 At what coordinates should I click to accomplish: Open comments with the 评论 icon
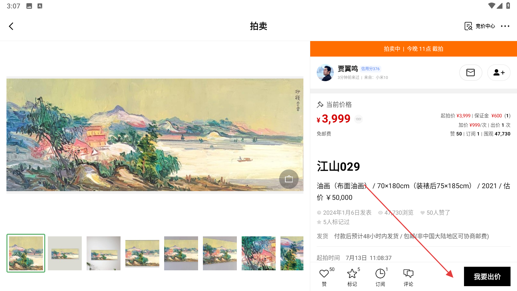pos(408,277)
